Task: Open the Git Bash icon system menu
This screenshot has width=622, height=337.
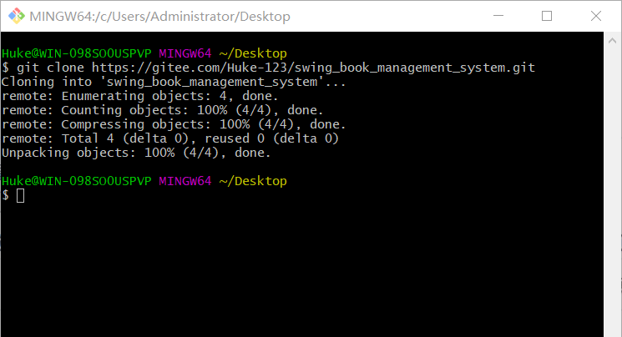Action: pos(17,16)
